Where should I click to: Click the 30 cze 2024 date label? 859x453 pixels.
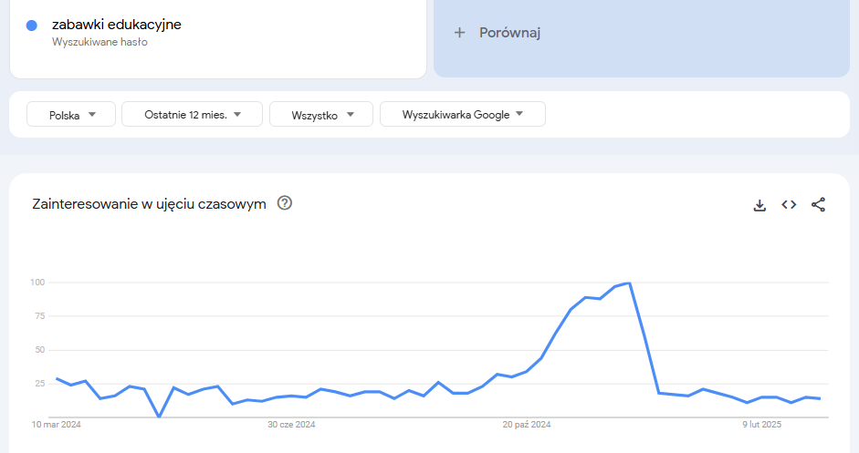[x=291, y=425]
